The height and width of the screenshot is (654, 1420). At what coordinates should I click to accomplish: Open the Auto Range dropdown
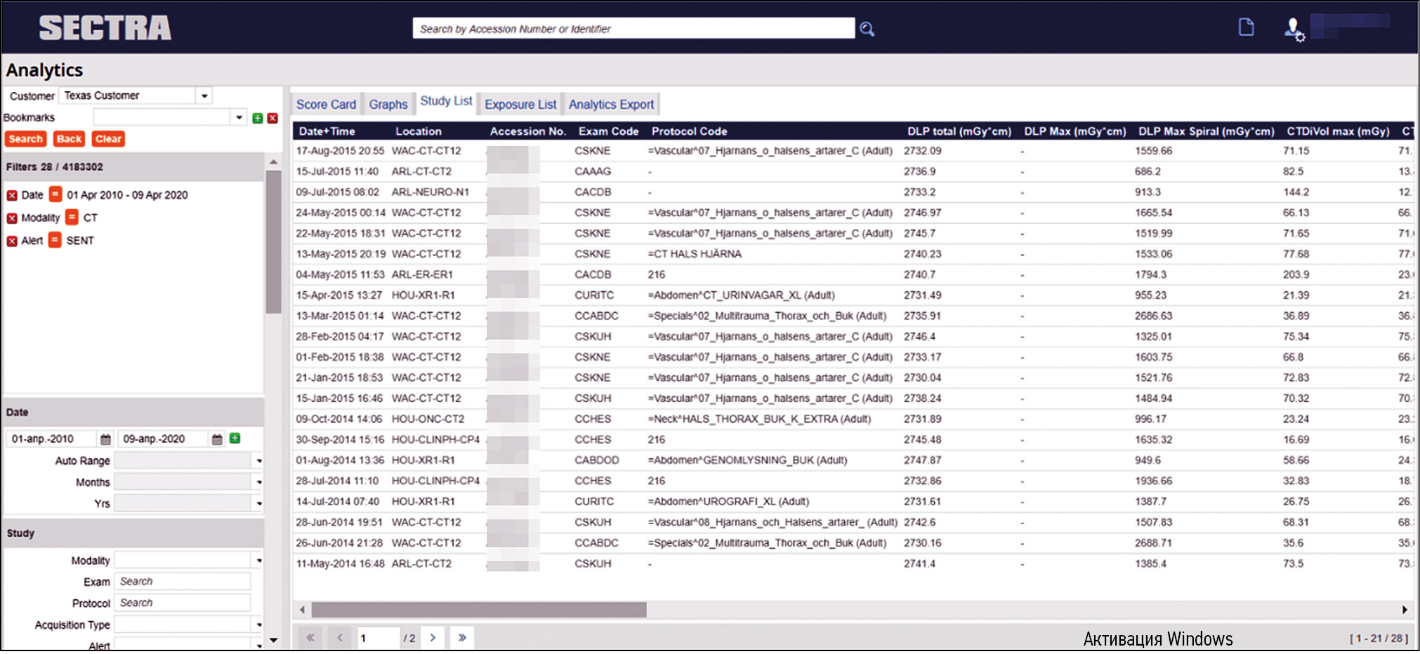(258, 461)
